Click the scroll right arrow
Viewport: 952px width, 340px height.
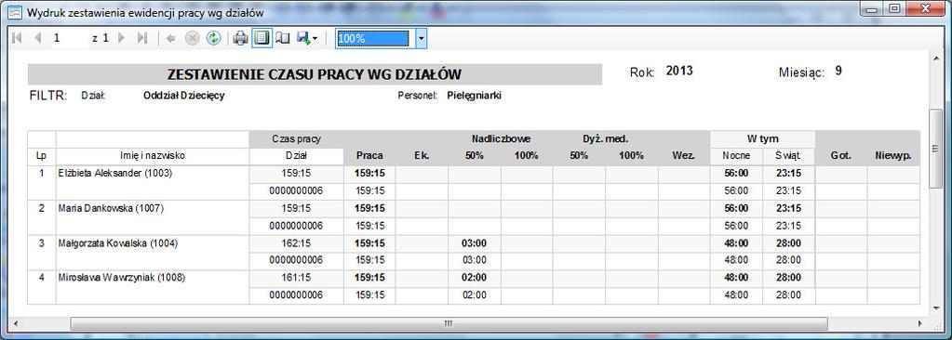pos(920,323)
